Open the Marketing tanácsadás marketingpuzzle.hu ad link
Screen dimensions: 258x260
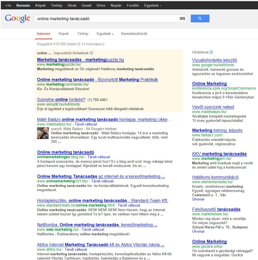point(80,60)
